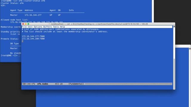Click the (Fundamental) mode indicator

pyautogui.click(x=76, y=84)
